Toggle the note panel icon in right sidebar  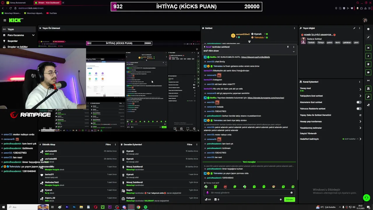(x=368, y=64)
